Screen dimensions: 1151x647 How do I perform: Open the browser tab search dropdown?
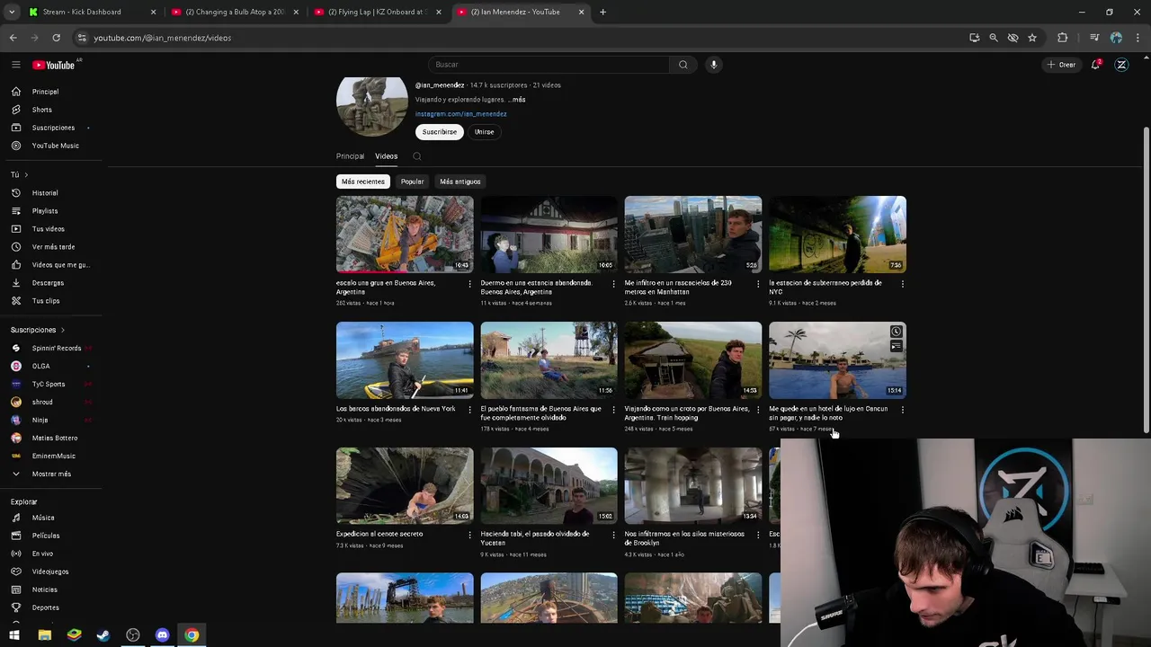click(12, 12)
